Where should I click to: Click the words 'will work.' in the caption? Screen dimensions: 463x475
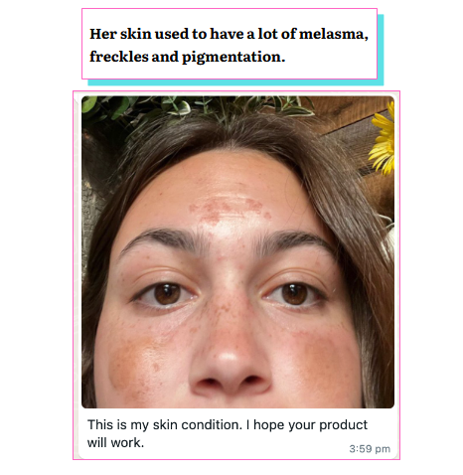pyautogui.click(x=115, y=442)
